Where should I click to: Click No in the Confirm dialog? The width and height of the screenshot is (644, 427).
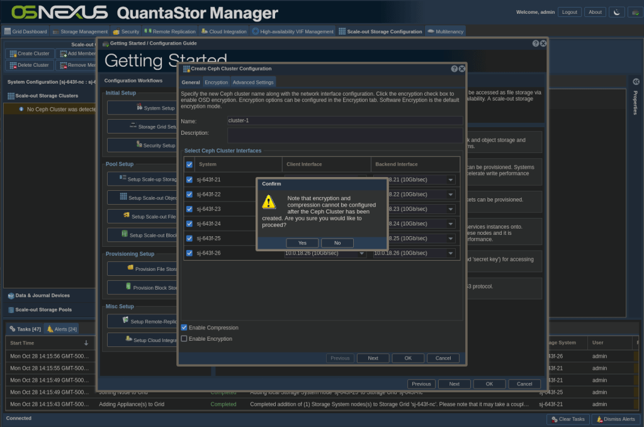337,242
